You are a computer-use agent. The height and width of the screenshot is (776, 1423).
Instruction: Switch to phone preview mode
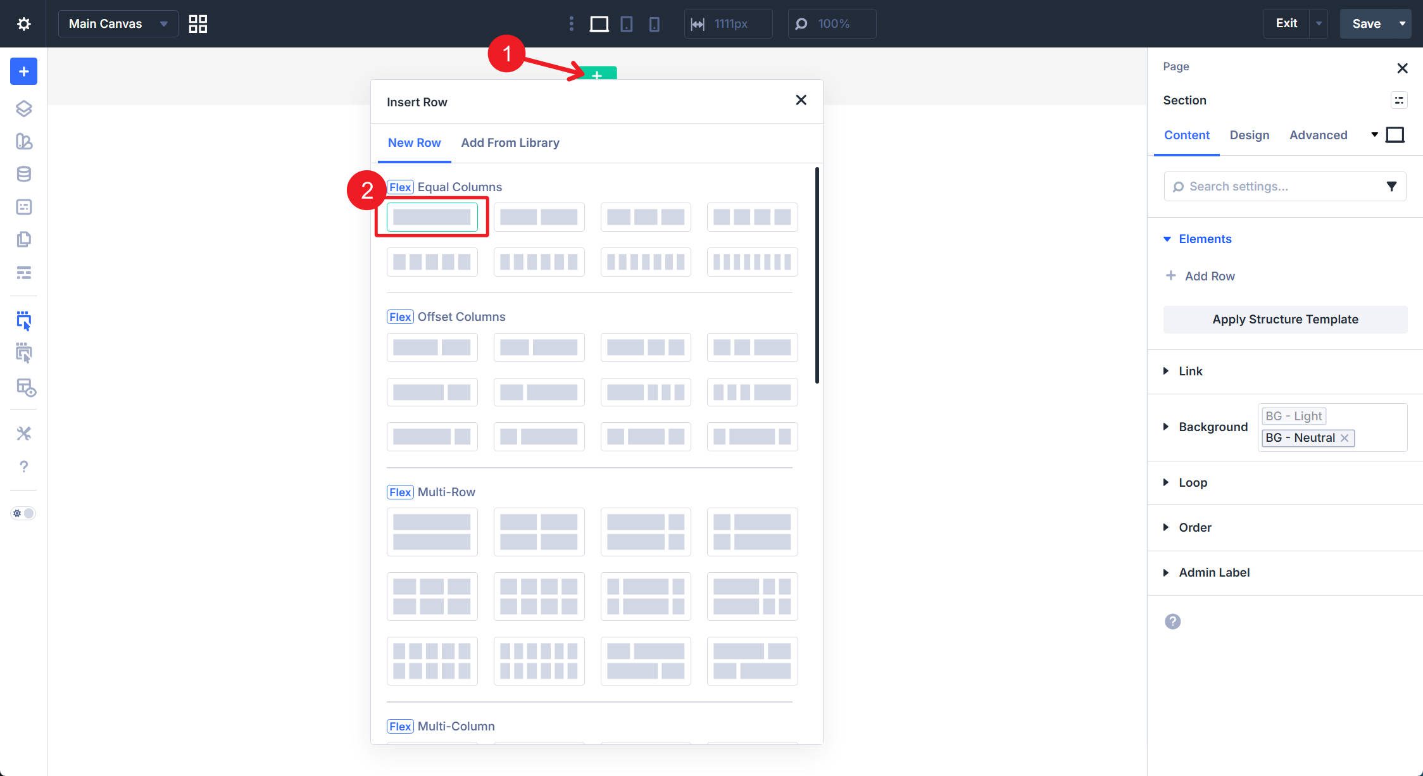point(655,23)
